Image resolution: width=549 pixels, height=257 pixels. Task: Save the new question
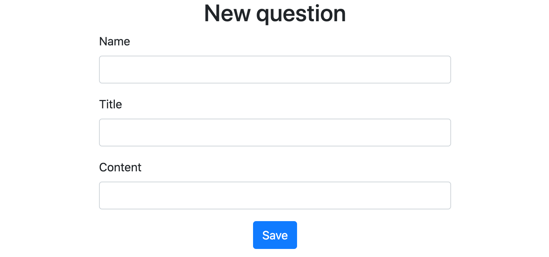(275, 235)
